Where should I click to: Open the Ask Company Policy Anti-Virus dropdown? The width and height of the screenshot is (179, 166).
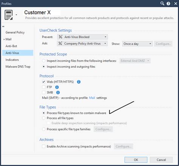(82, 43)
